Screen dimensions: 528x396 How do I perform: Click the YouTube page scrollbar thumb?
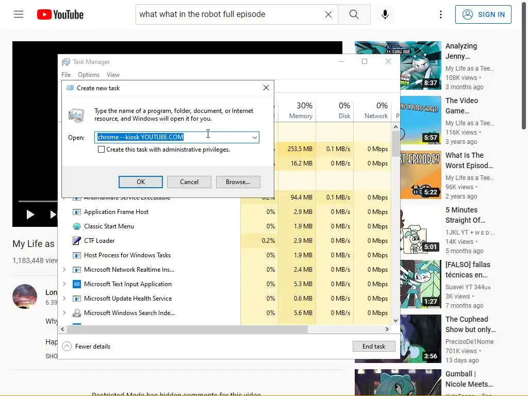pyautogui.click(x=524, y=64)
